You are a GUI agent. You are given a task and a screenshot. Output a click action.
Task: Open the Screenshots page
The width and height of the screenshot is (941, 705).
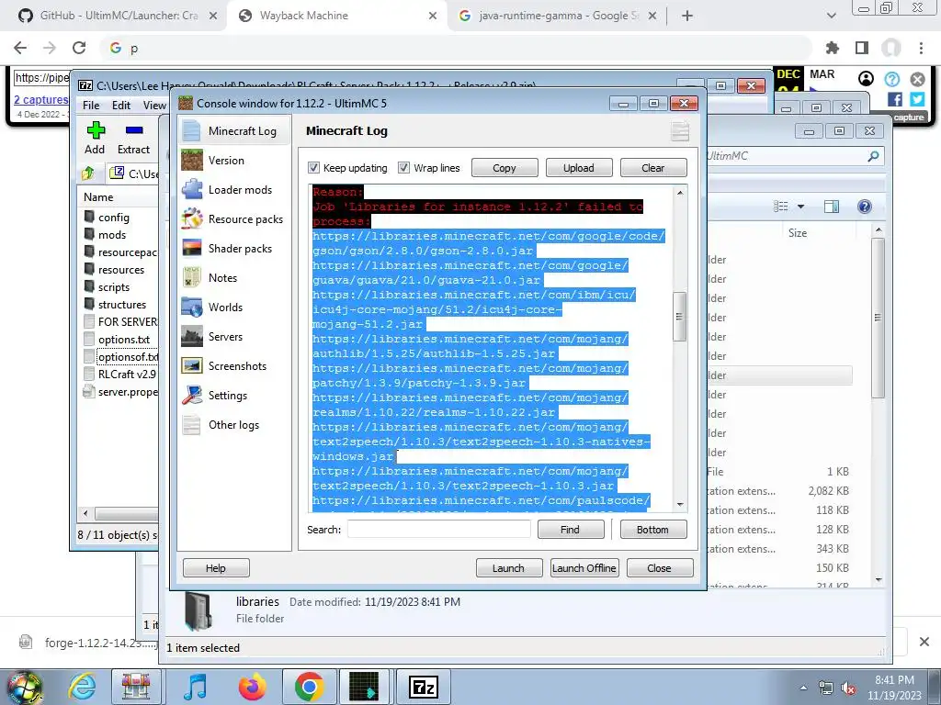click(x=237, y=365)
